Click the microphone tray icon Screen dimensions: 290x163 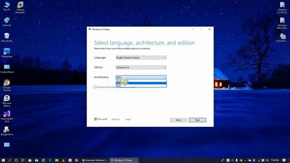click(237, 160)
